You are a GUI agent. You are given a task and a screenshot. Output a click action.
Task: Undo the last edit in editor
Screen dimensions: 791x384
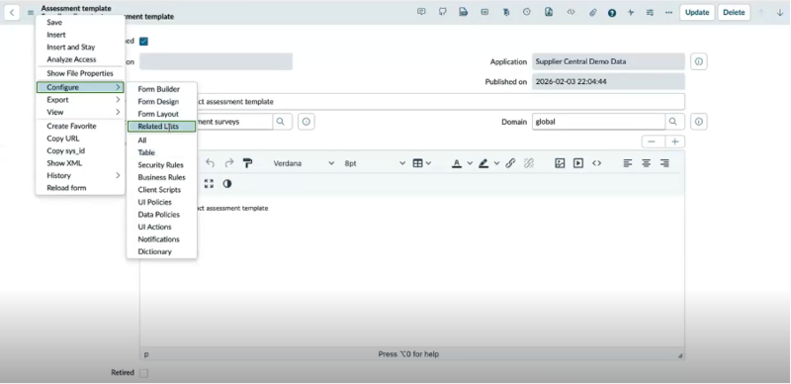tap(210, 163)
